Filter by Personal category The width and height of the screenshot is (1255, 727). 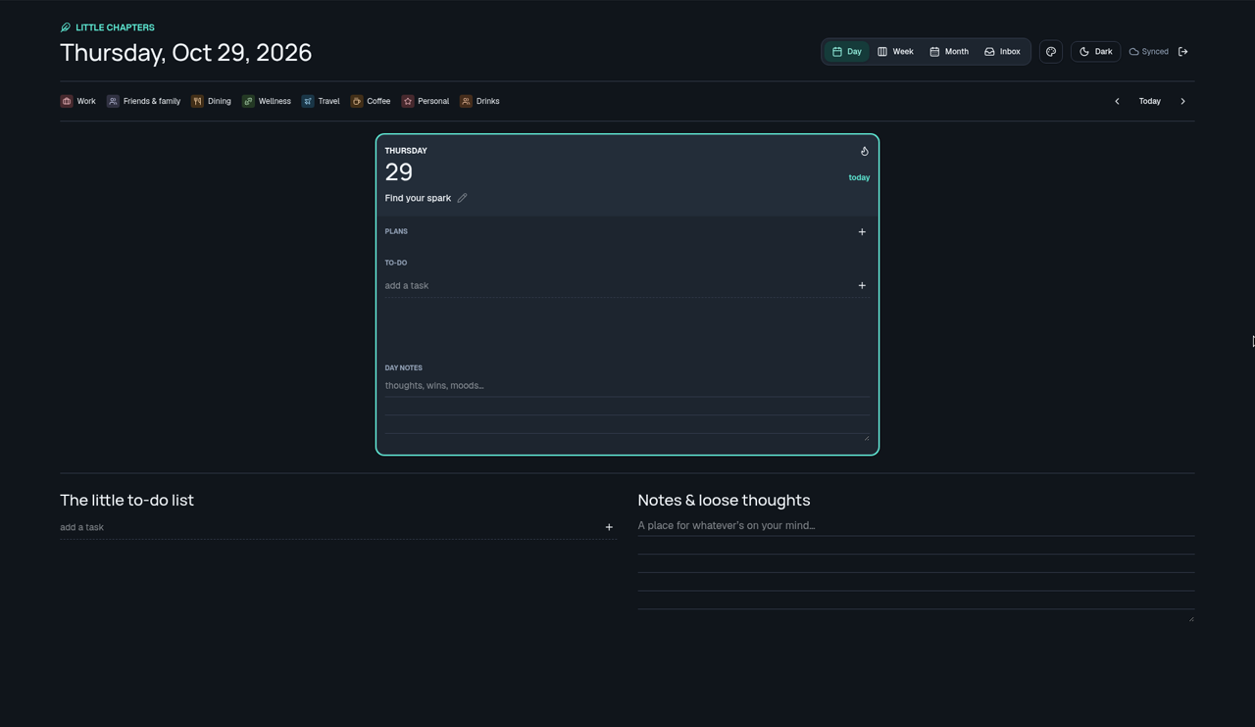(426, 101)
